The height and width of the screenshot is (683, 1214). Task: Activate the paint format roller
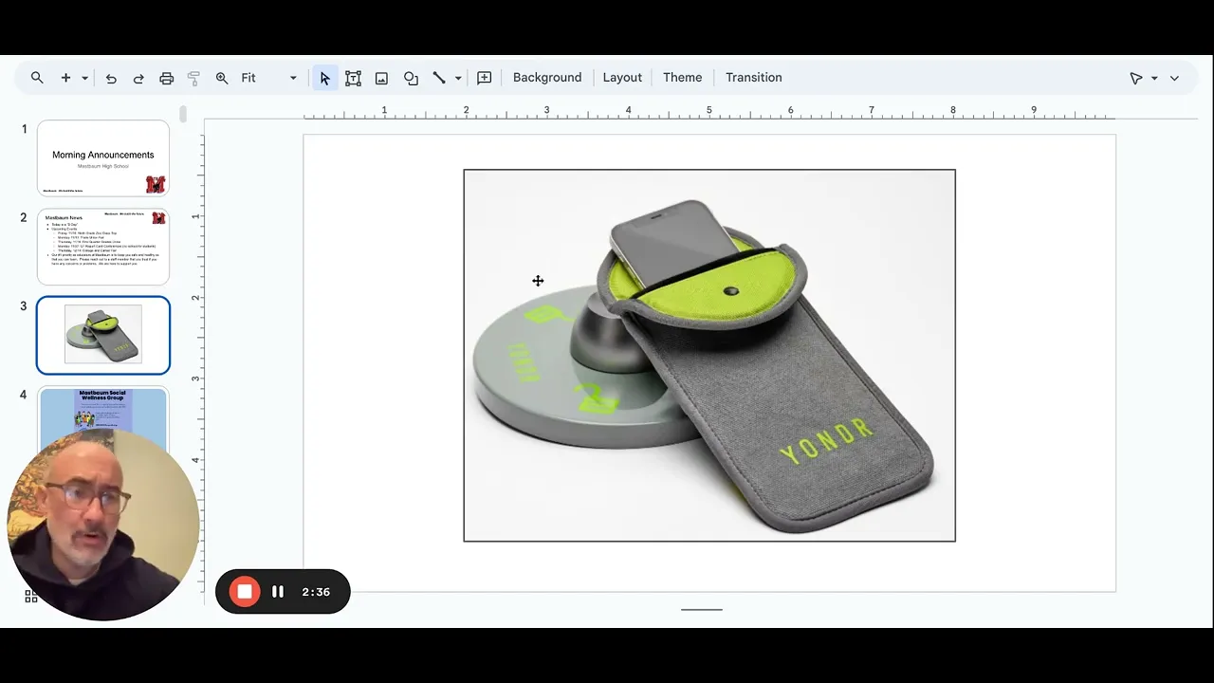(193, 78)
